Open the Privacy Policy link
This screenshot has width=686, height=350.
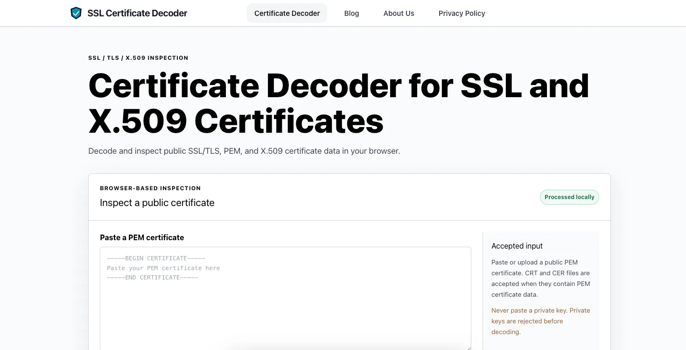pos(462,13)
